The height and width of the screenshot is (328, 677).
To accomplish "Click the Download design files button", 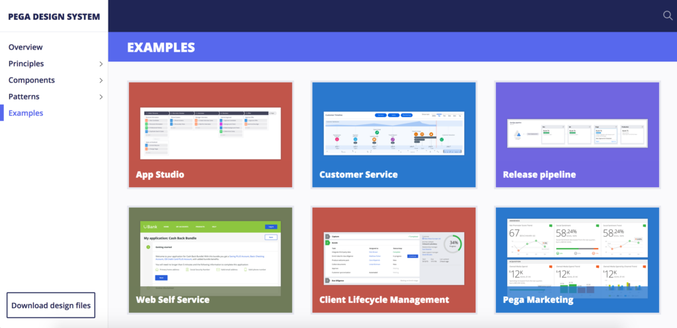I will (51, 305).
